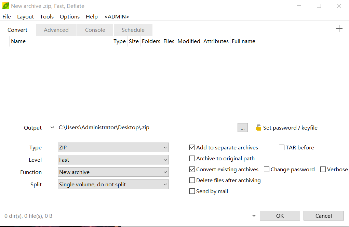This screenshot has width=349, height=227.
Task: Open the Function dropdown showing New archive
Action: pos(113,172)
